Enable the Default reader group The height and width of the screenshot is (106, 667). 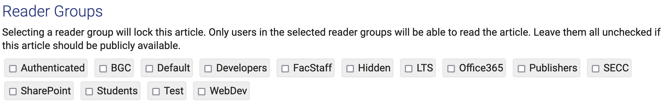tap(149, 69)
